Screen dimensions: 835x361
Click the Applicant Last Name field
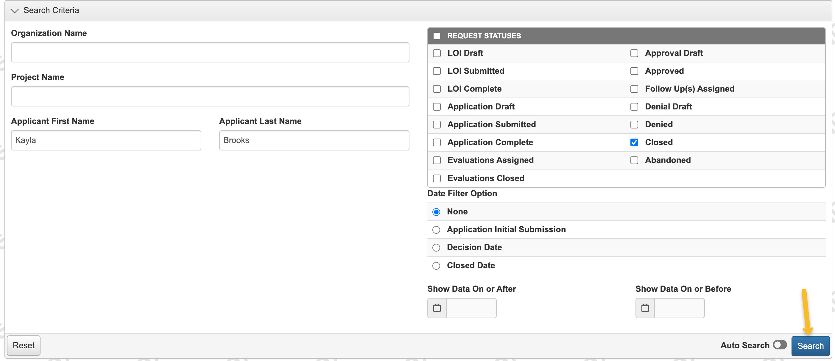314,141
